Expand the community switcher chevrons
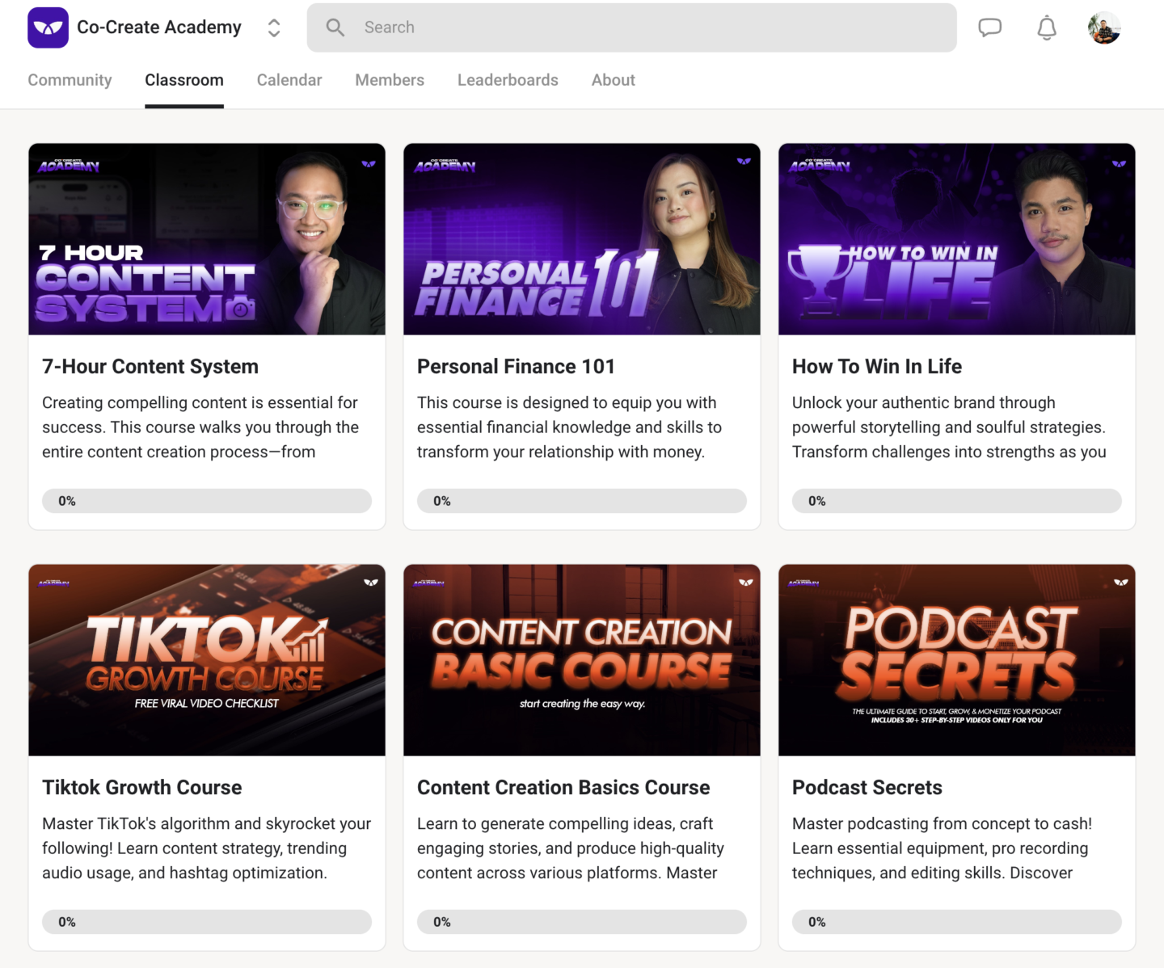This screenshot has width=1164, height=968. coord(274,27)
